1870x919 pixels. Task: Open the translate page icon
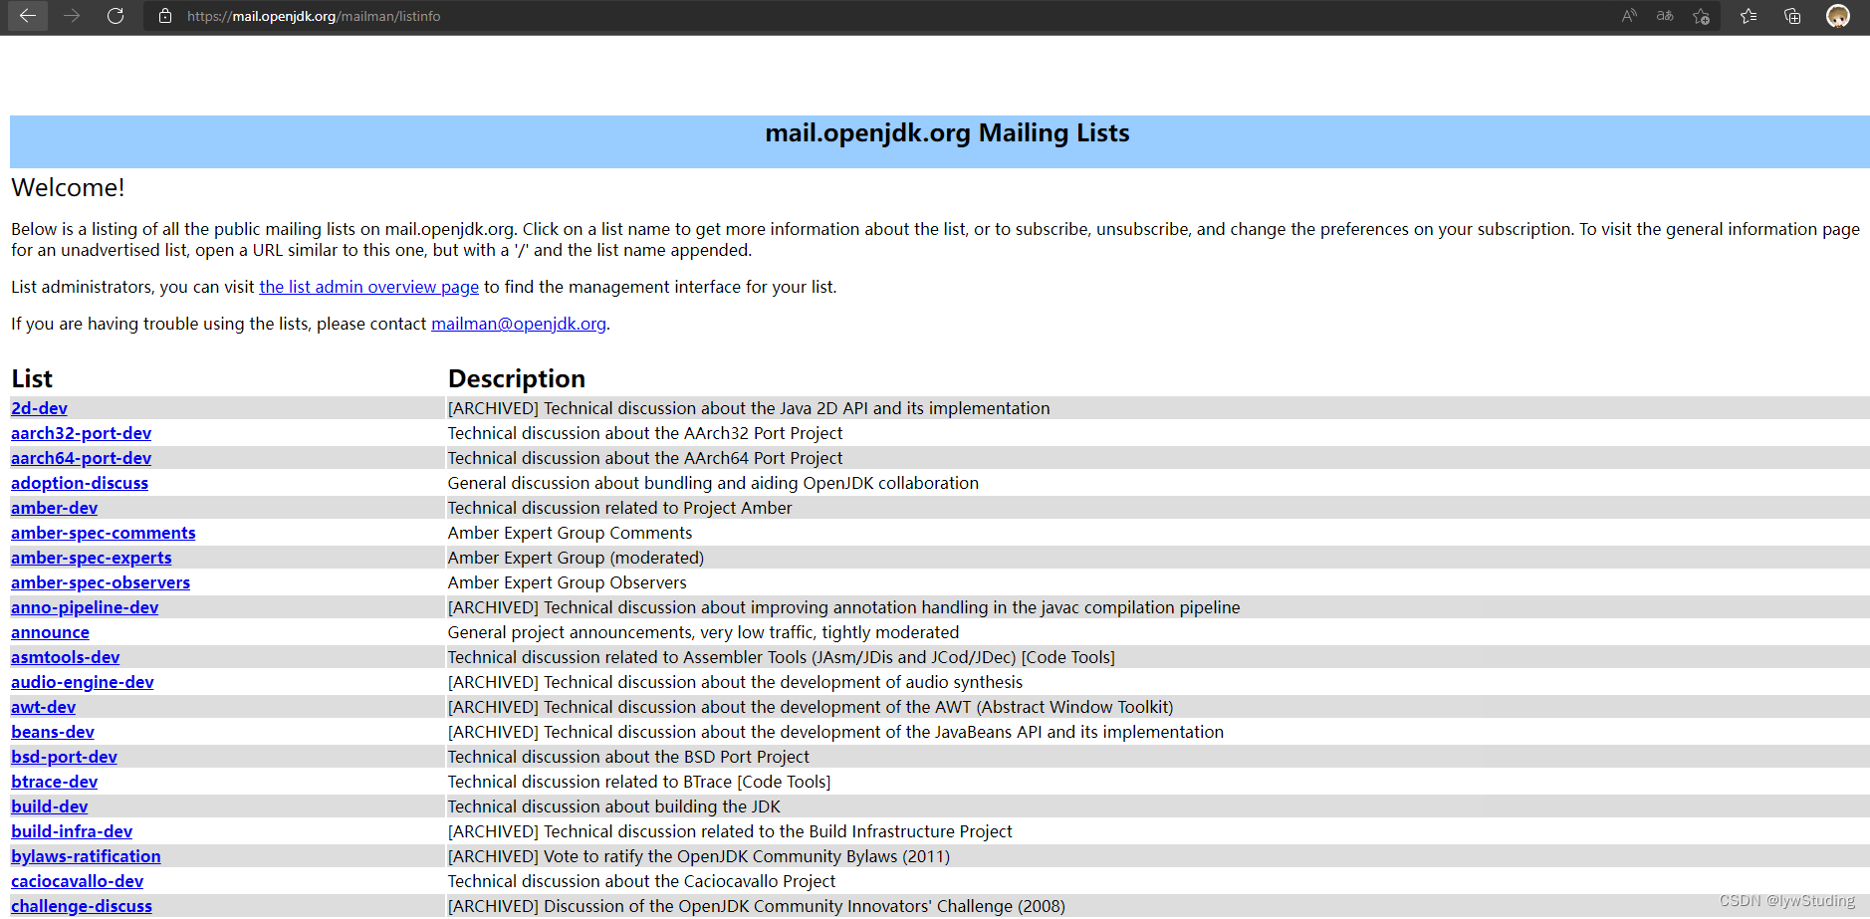coord(1665,16)
